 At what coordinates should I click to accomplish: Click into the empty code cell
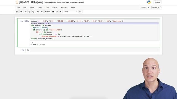pyautogui.click(x=95, y=50)
